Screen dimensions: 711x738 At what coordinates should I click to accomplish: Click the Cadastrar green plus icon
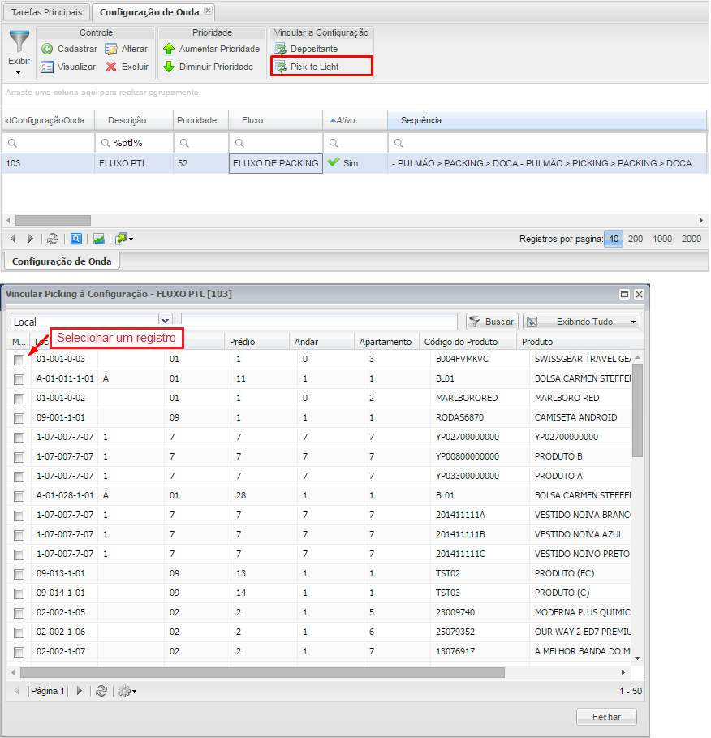pos(47,50)
